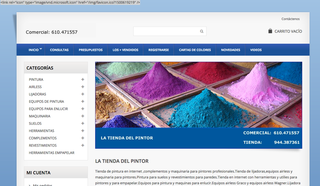320x186 pixels.
Task: Expand the HERRAMIENTAS category
Action: (x=83, y=131)
